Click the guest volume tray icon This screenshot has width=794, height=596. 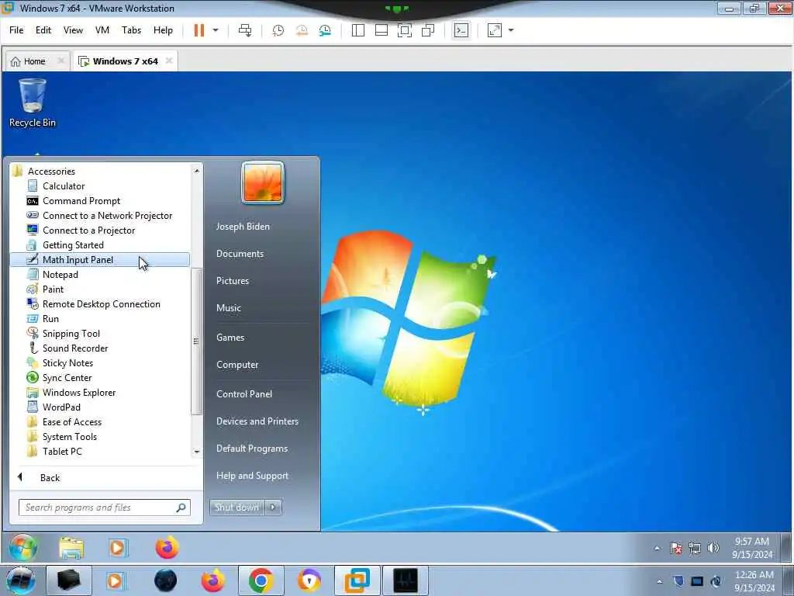point(713,547)
